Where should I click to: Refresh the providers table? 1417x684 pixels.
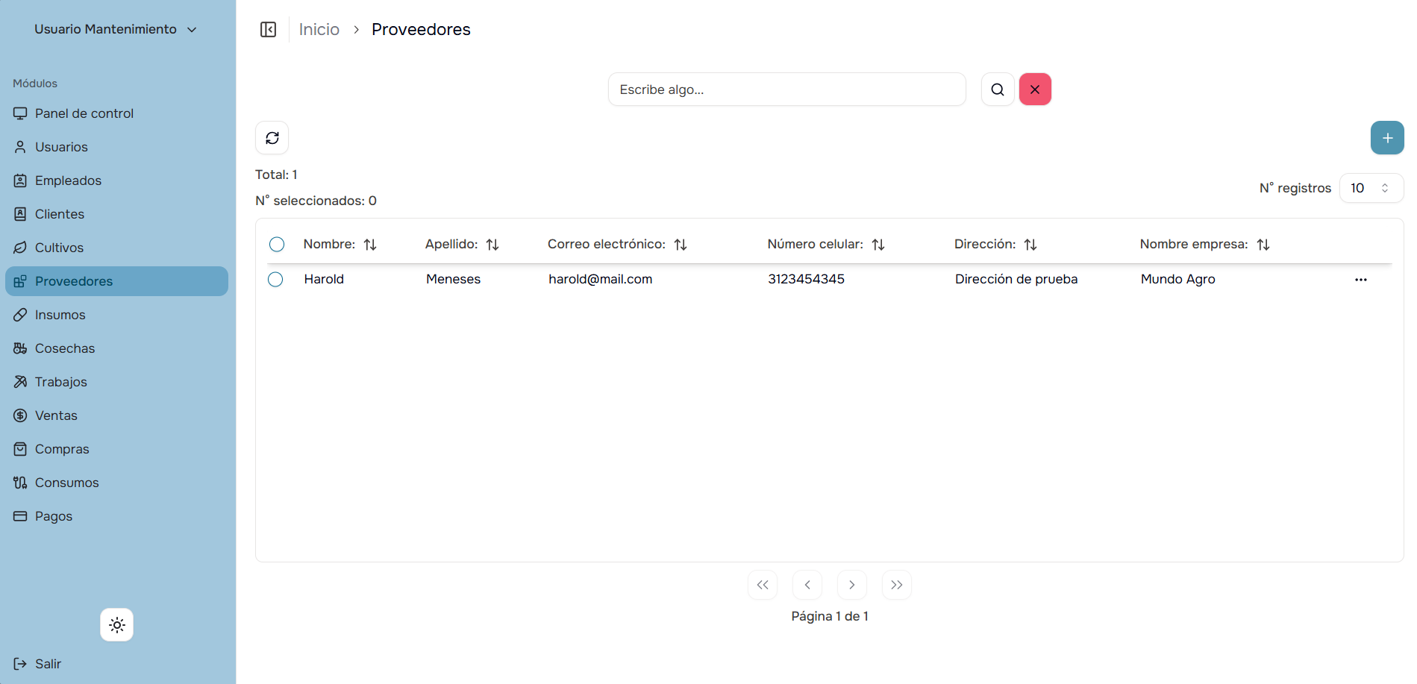pos(272,138)
